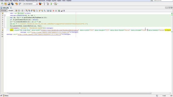The height and width of the screenshot is (97, 173).
Task: Click the Last Edit icon in editor toolbar
Action: click(x=16, y=11)
